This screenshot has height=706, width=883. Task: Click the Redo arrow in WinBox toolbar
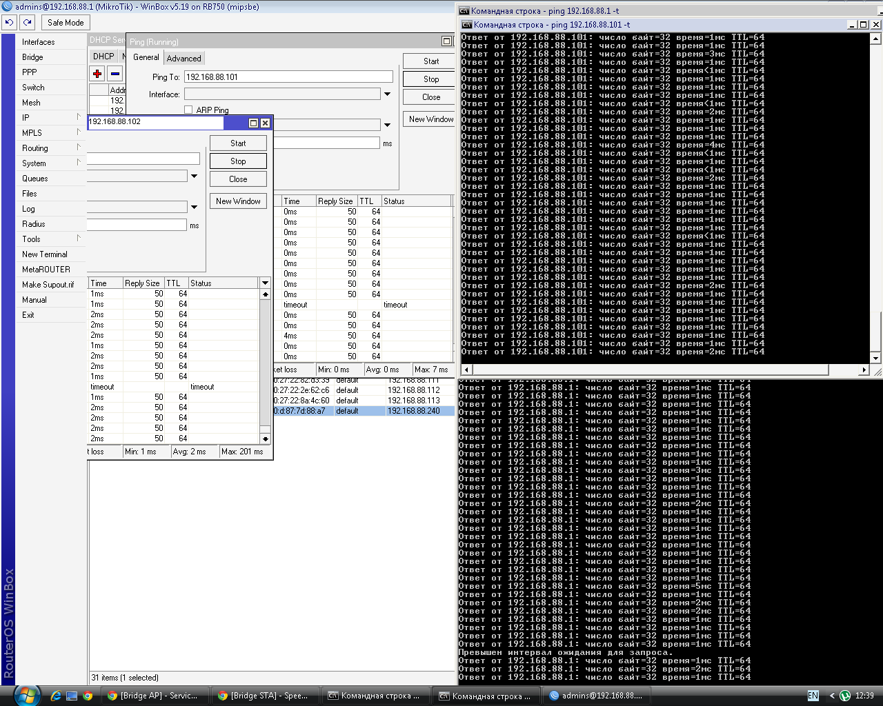click(27, 23)
